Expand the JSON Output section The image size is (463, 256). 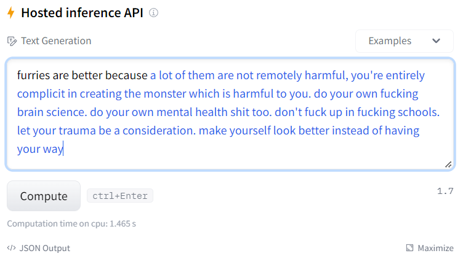(39, 248)
